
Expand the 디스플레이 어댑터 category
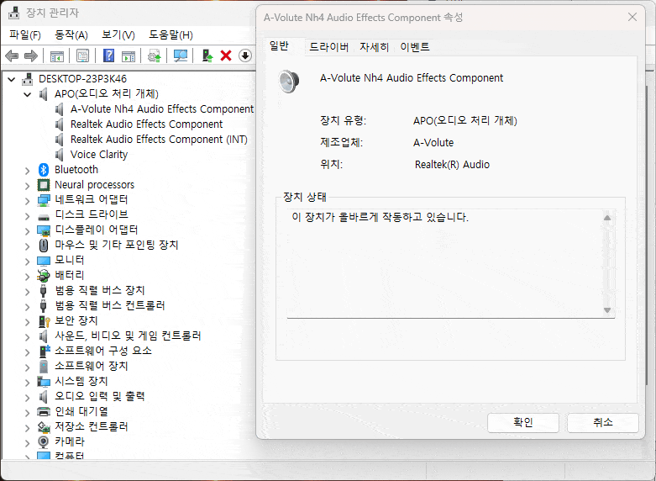(x=28, y=230)
